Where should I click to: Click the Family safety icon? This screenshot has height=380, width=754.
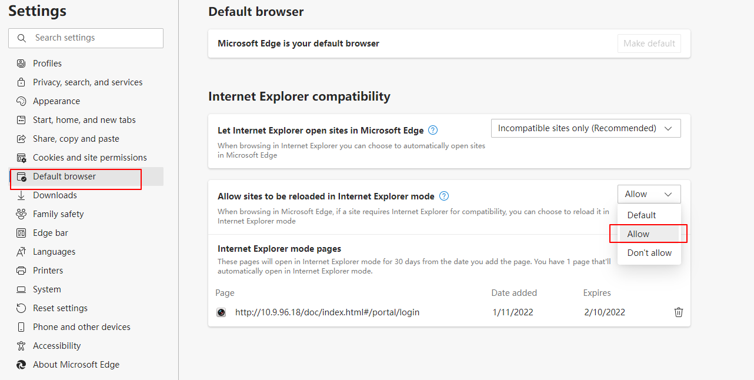[x=21, y=214]
